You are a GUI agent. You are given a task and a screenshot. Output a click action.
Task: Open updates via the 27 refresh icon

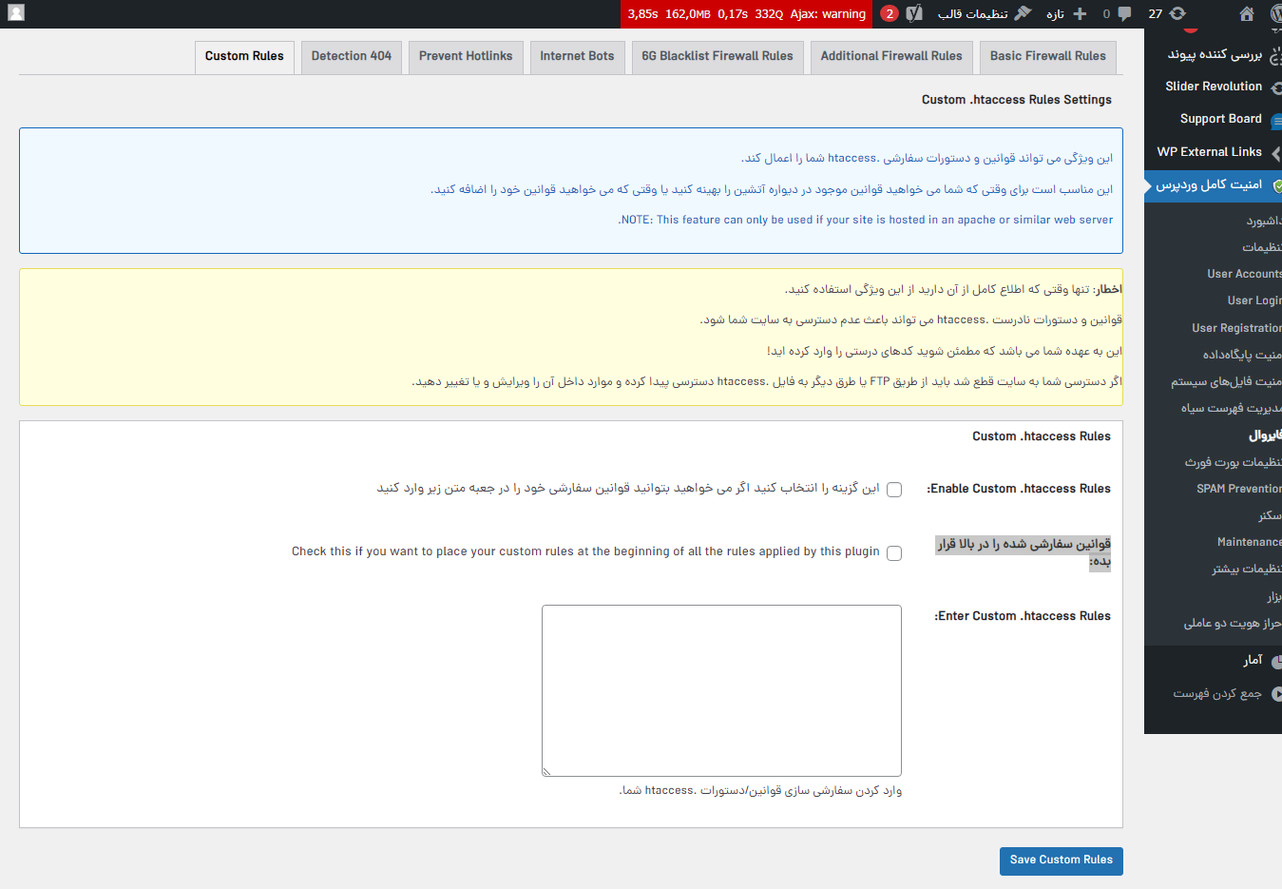(x=1177, y=13)
